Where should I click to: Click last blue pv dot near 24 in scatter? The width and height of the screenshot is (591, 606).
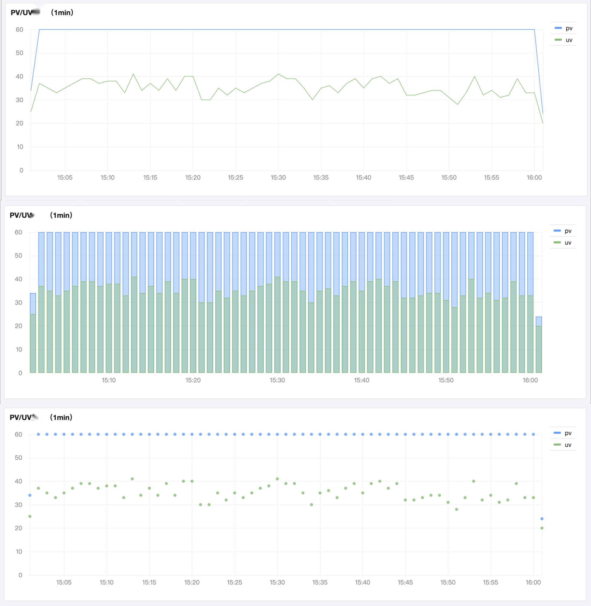[542, 519]
